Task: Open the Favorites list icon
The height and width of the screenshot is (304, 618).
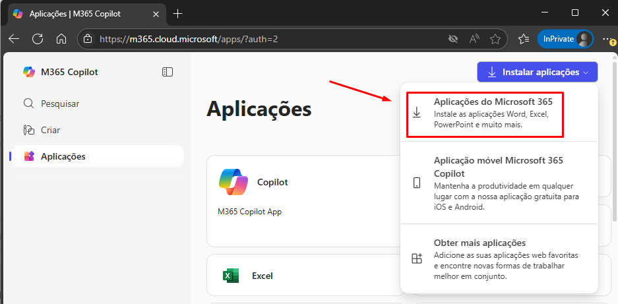Action: coord(524,39)
